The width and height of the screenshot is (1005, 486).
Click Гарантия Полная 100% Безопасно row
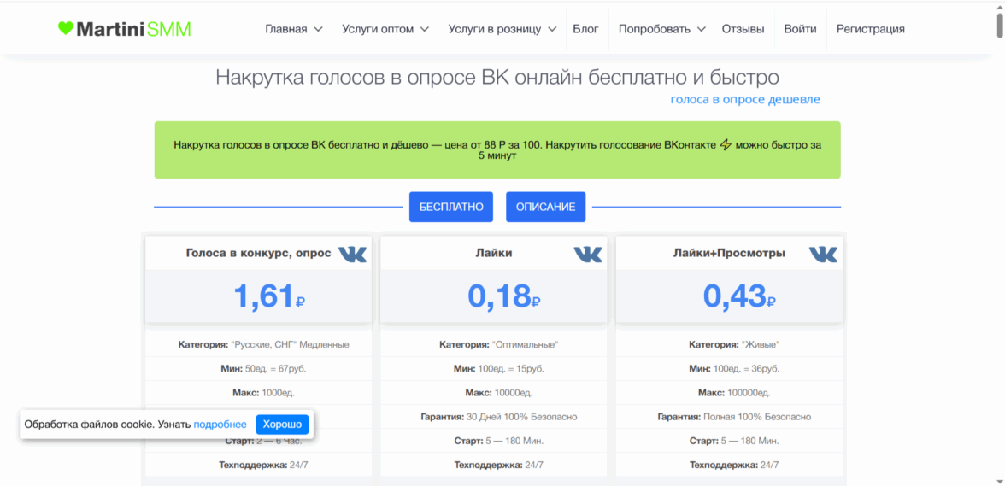tap(730, 417)
